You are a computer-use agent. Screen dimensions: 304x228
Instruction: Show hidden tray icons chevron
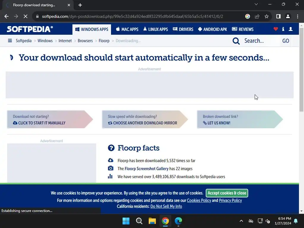(241, 221)
